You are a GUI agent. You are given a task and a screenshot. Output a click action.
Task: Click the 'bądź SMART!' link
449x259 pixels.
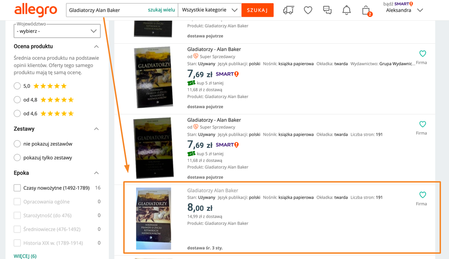tap(398, 4)
